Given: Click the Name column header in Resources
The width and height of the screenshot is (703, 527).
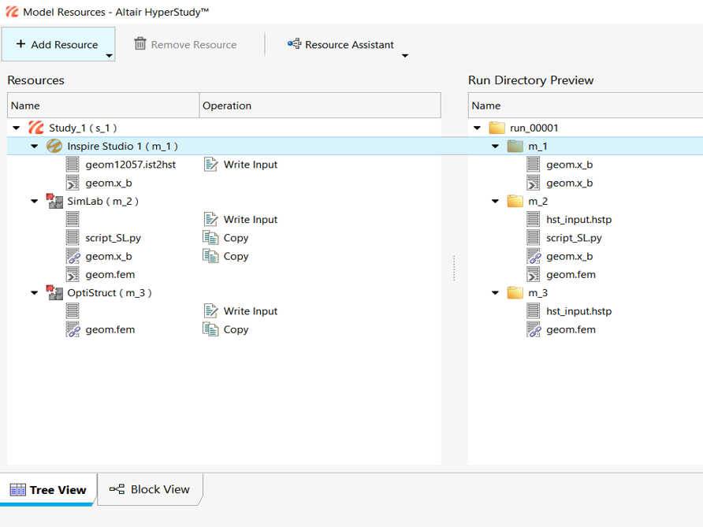Looking at the screenshot, I should (x=103, y=106).
